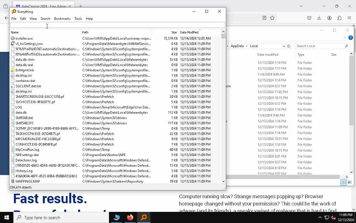Viewport: 356px width, 223px height.
Task: Select the MAPPING2.MAP file icon
Action: (x=13, y=181)
